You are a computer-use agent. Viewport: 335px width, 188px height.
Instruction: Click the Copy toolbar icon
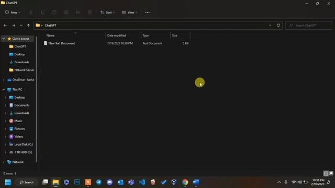43,13
